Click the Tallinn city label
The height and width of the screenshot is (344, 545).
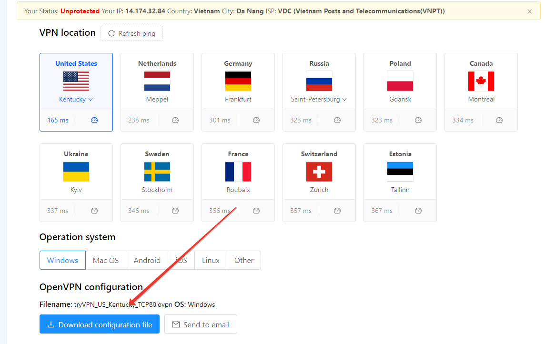tap(400, 190)
